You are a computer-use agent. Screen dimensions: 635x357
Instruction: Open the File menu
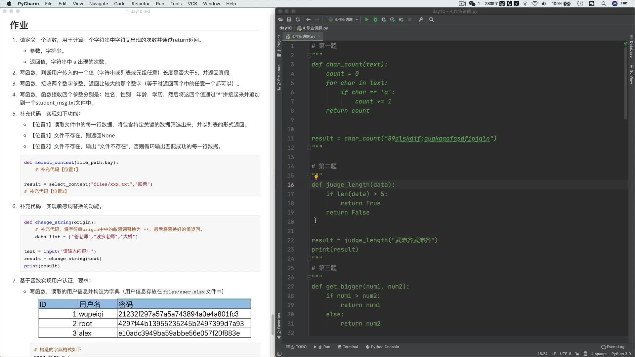[x=49, y=4]
